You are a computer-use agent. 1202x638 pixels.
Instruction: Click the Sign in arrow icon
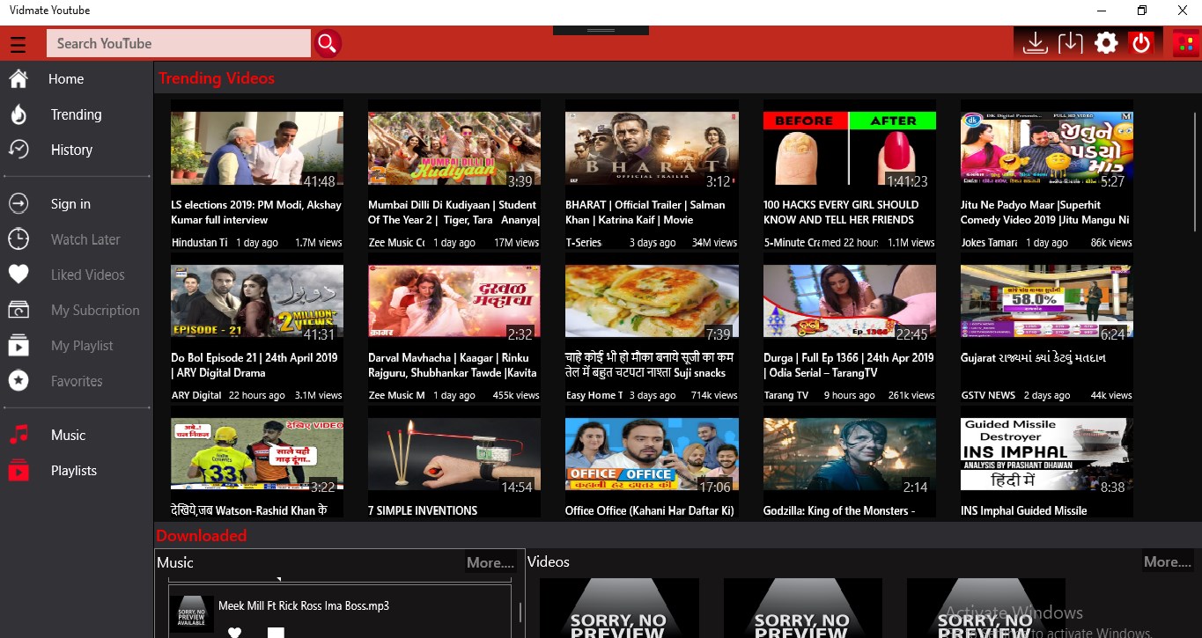coord(18,203)
